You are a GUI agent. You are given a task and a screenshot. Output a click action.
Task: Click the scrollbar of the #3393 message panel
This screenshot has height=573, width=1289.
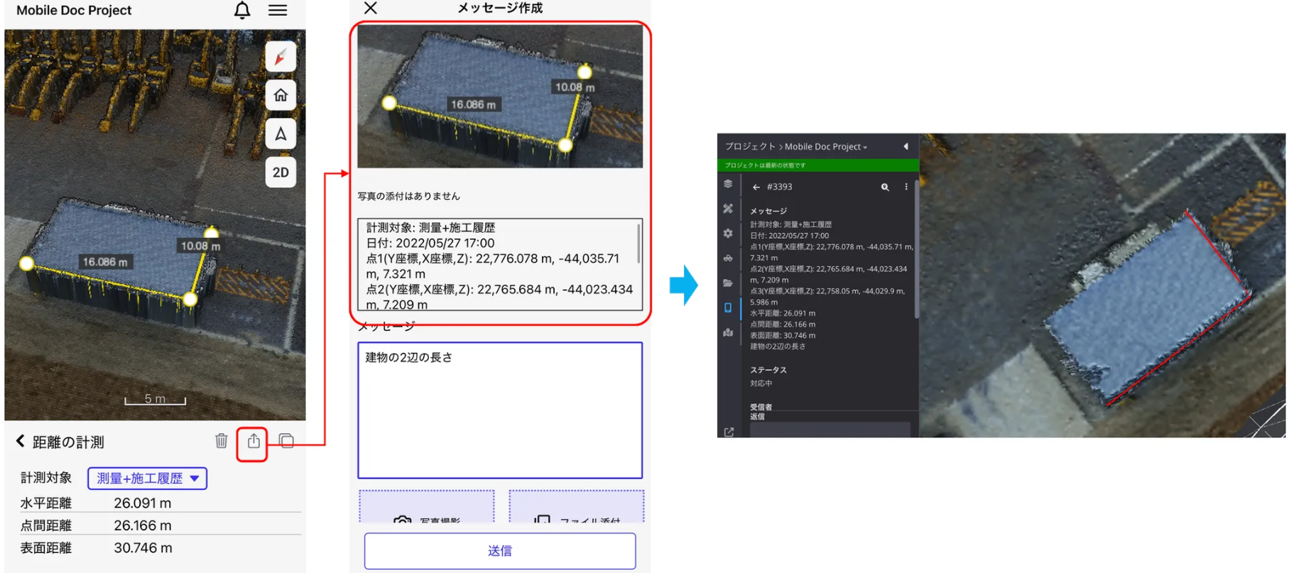pyautogui.click(x=917, y=249)
